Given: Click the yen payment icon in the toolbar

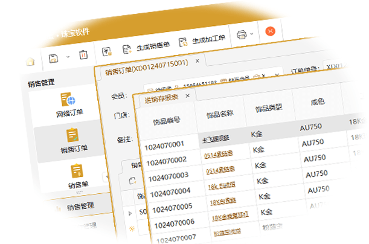Looking at the screenshot, I should [x=107, y=52].
